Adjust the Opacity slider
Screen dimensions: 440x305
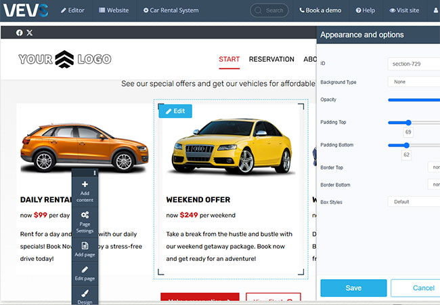click(414, 100)
